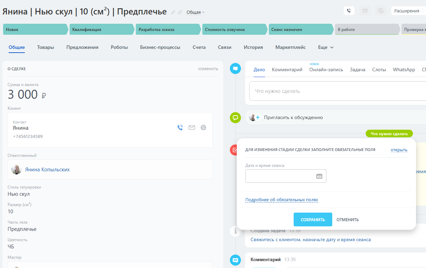Viewport: 426px width, 268px height.
Task: Click the pencil icon to edit deal title
Action: click(173, 12)
